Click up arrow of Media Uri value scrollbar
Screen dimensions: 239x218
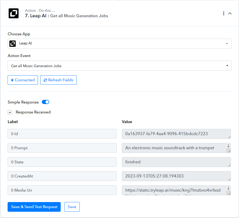228,187
